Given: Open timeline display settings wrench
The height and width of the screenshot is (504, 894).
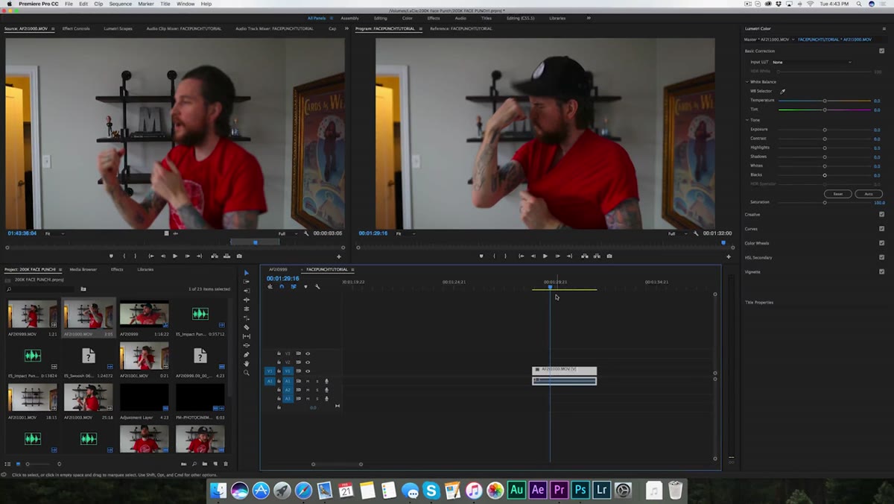Looking at the screenshot, I should coord(317,287).
